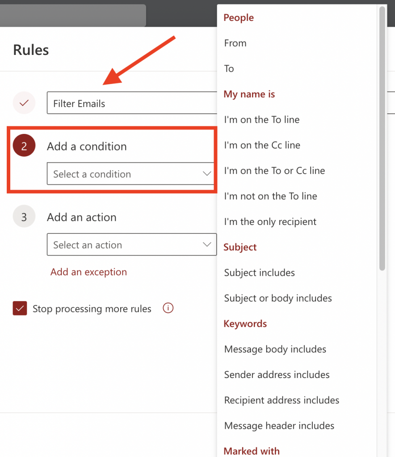Uncheck Stop processing more rules checkbox
The width and height of the screenshot is (395, 457).
20,308
